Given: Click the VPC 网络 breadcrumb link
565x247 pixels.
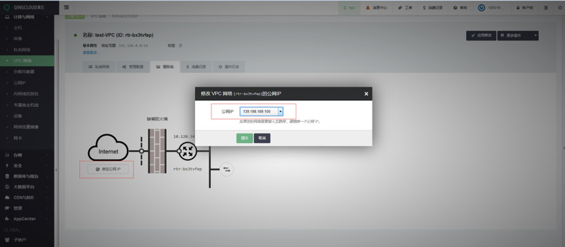Looking at the screenshot, I should coord(99,16).
